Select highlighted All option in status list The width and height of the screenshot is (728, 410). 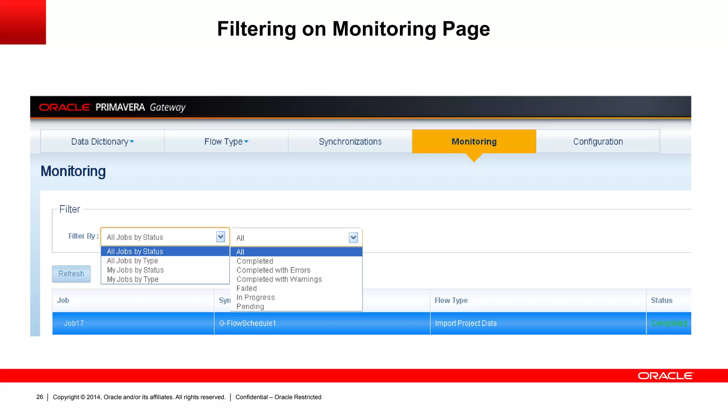click(x=296, y=252)
